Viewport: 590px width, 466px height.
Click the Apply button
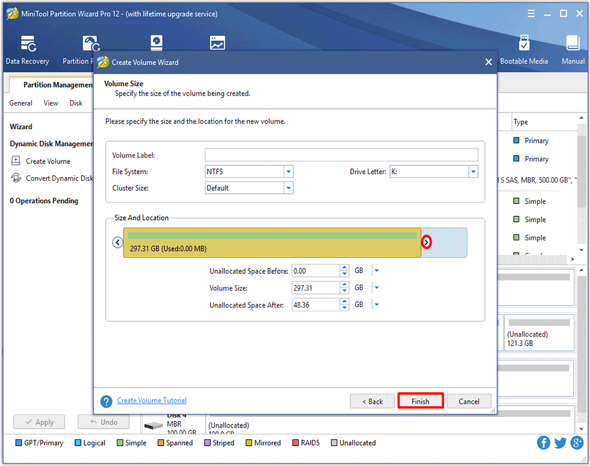(x=39, y=422)
